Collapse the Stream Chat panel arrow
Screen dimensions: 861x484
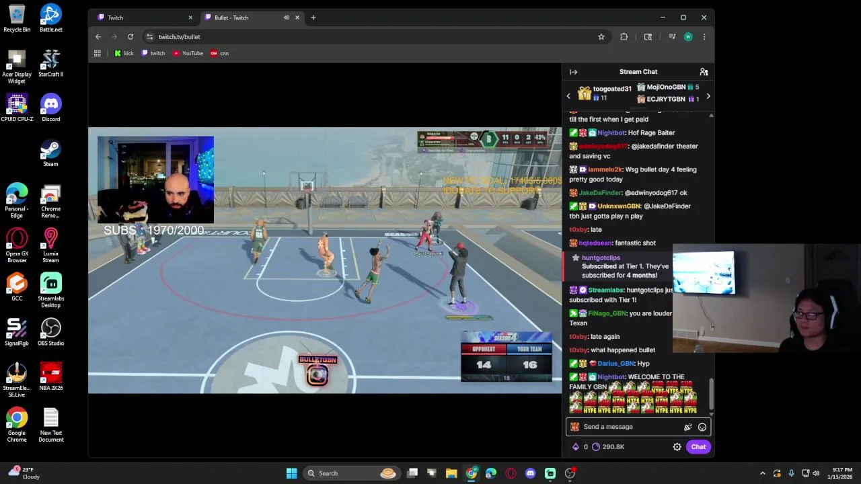point(573,72)
